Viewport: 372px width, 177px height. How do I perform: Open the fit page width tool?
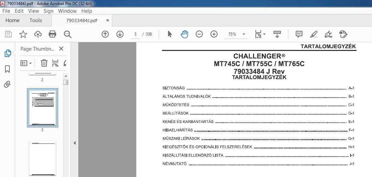click(258, 34)
